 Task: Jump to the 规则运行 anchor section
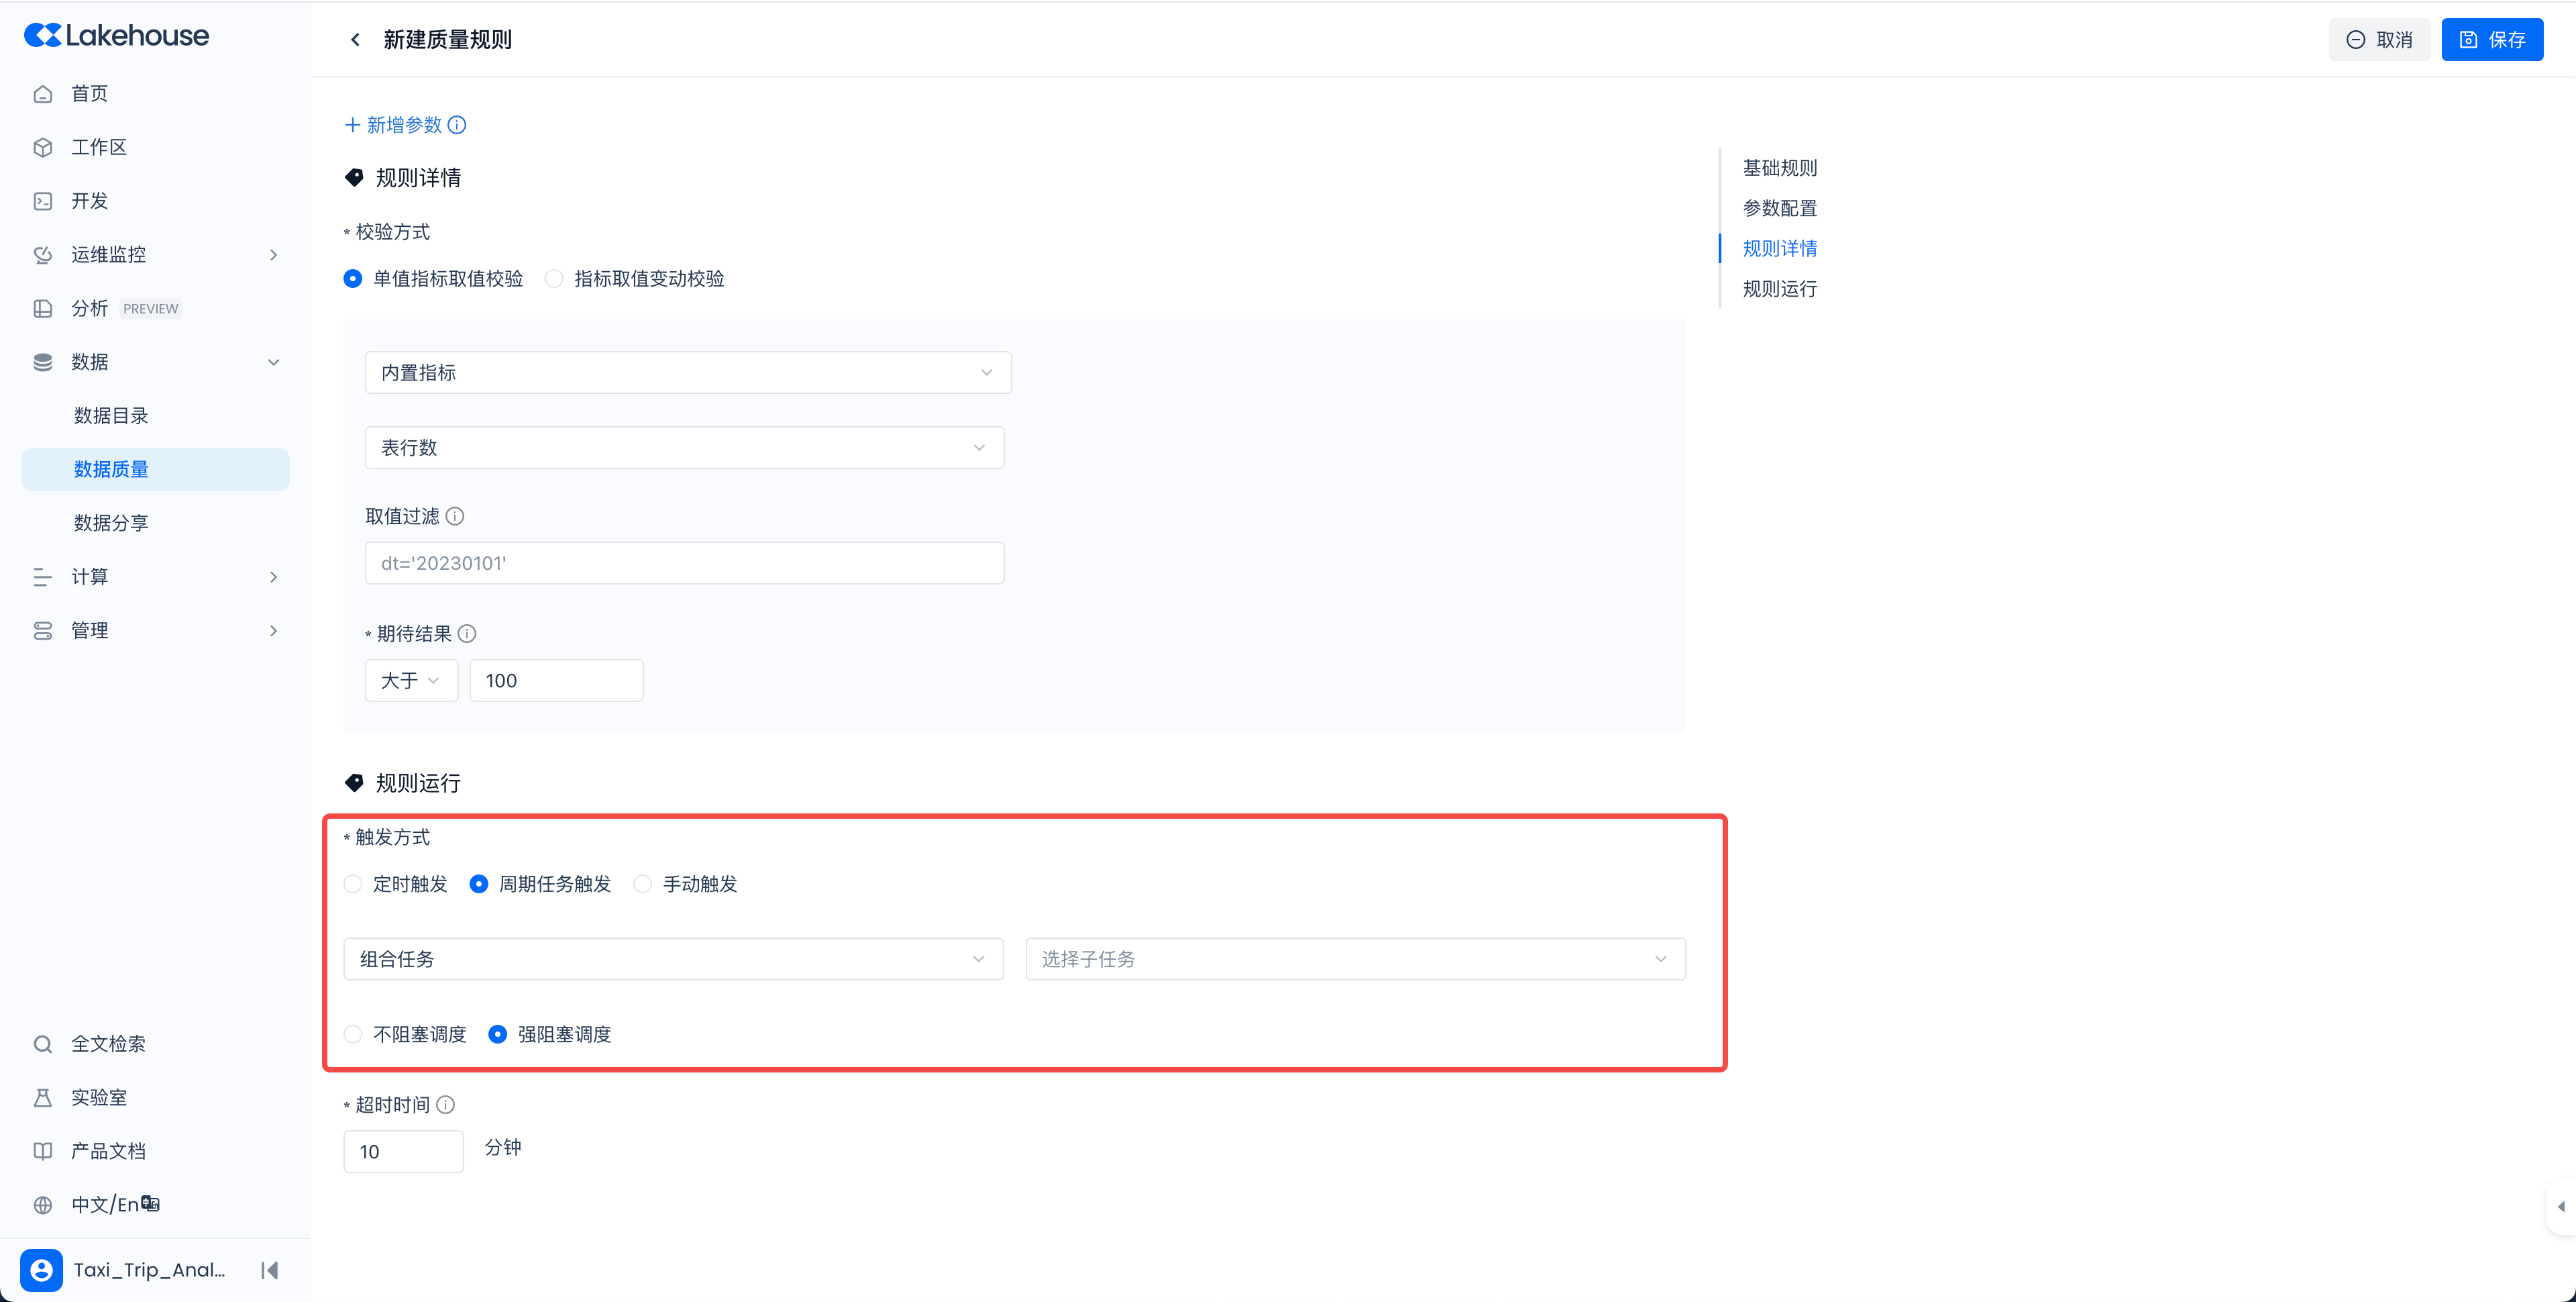[x=1779, y=289]
